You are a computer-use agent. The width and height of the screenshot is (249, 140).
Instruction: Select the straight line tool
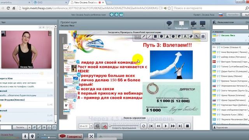[149, 37]
